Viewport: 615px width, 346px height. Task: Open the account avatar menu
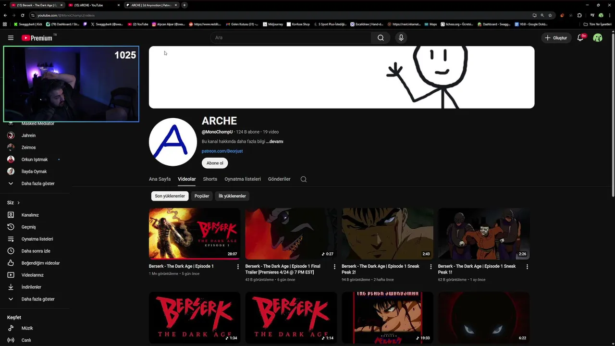598,37
